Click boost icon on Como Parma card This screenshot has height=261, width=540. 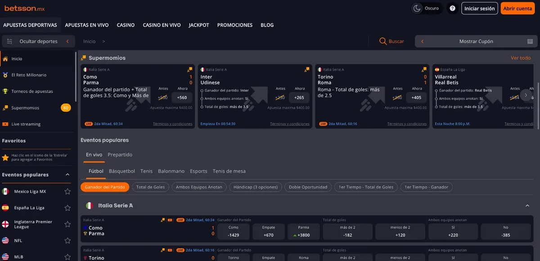point(189,70)
